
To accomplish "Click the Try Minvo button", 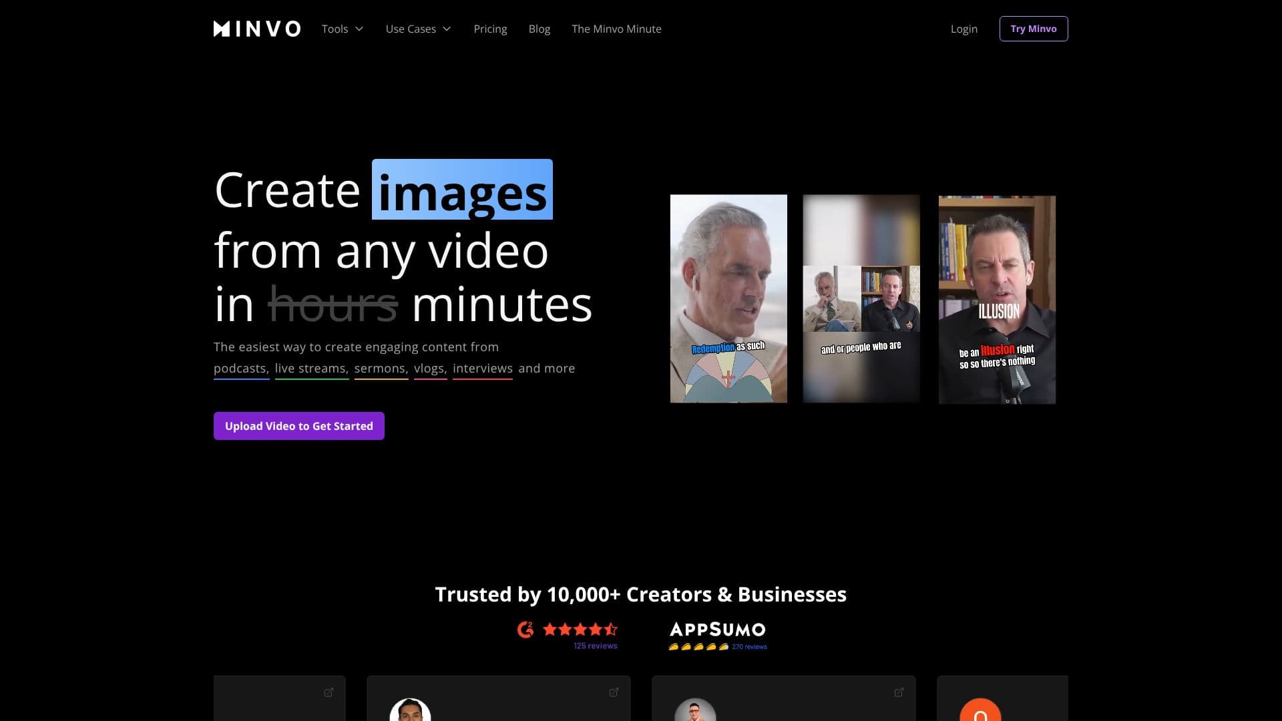I will click(x=1034, y=29).
